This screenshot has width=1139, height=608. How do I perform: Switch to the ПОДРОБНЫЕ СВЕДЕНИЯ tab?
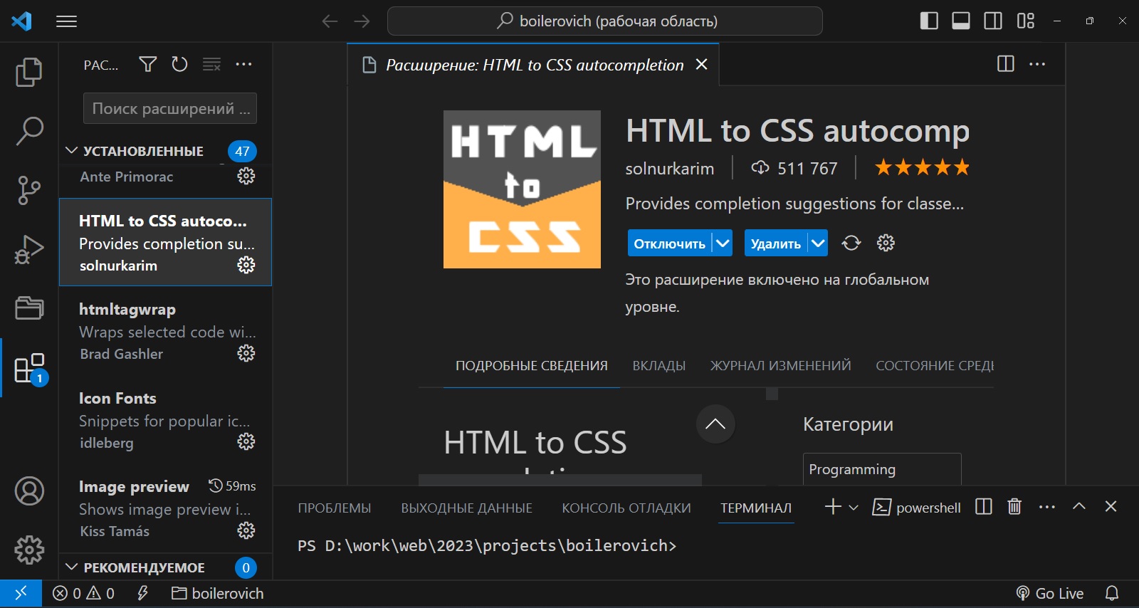(532, 365)
